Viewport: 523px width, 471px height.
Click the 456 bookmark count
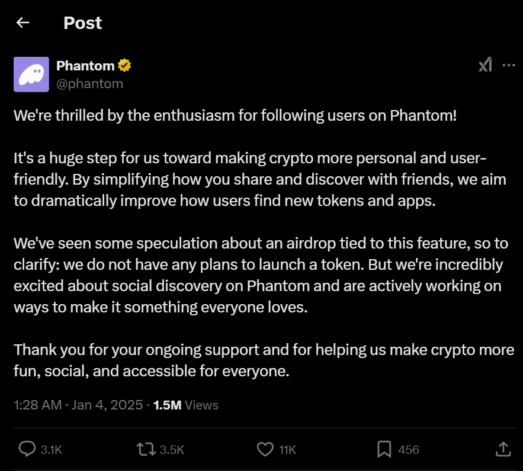point(409,450)
